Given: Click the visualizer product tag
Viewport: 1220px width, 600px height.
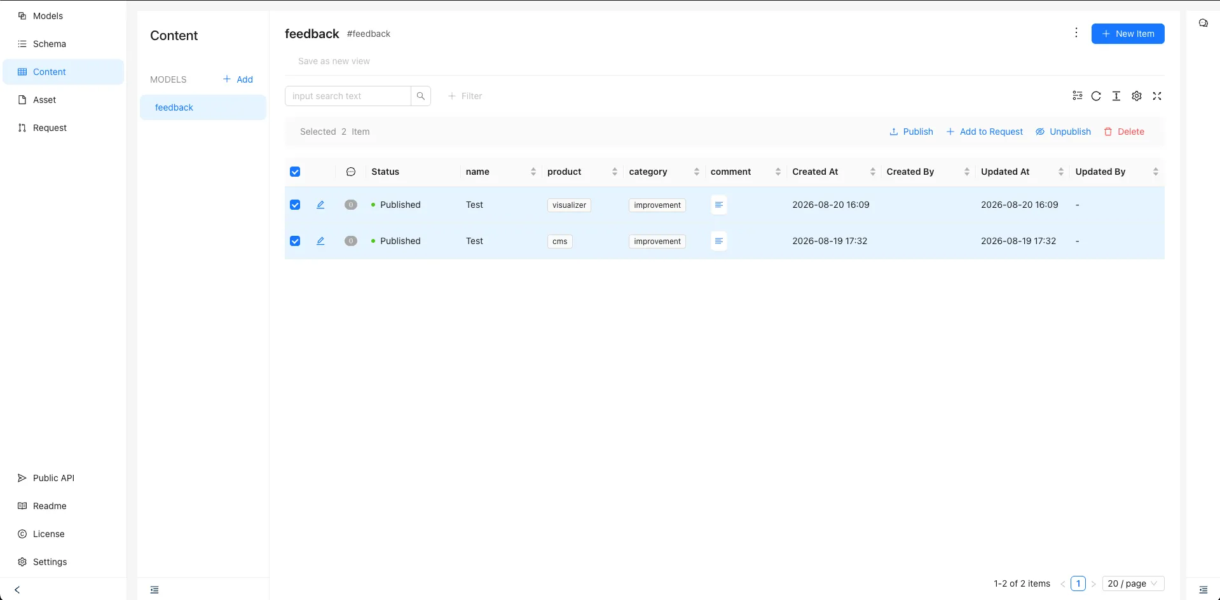Looking at the screenshot, I should click(x=569, y=205).
